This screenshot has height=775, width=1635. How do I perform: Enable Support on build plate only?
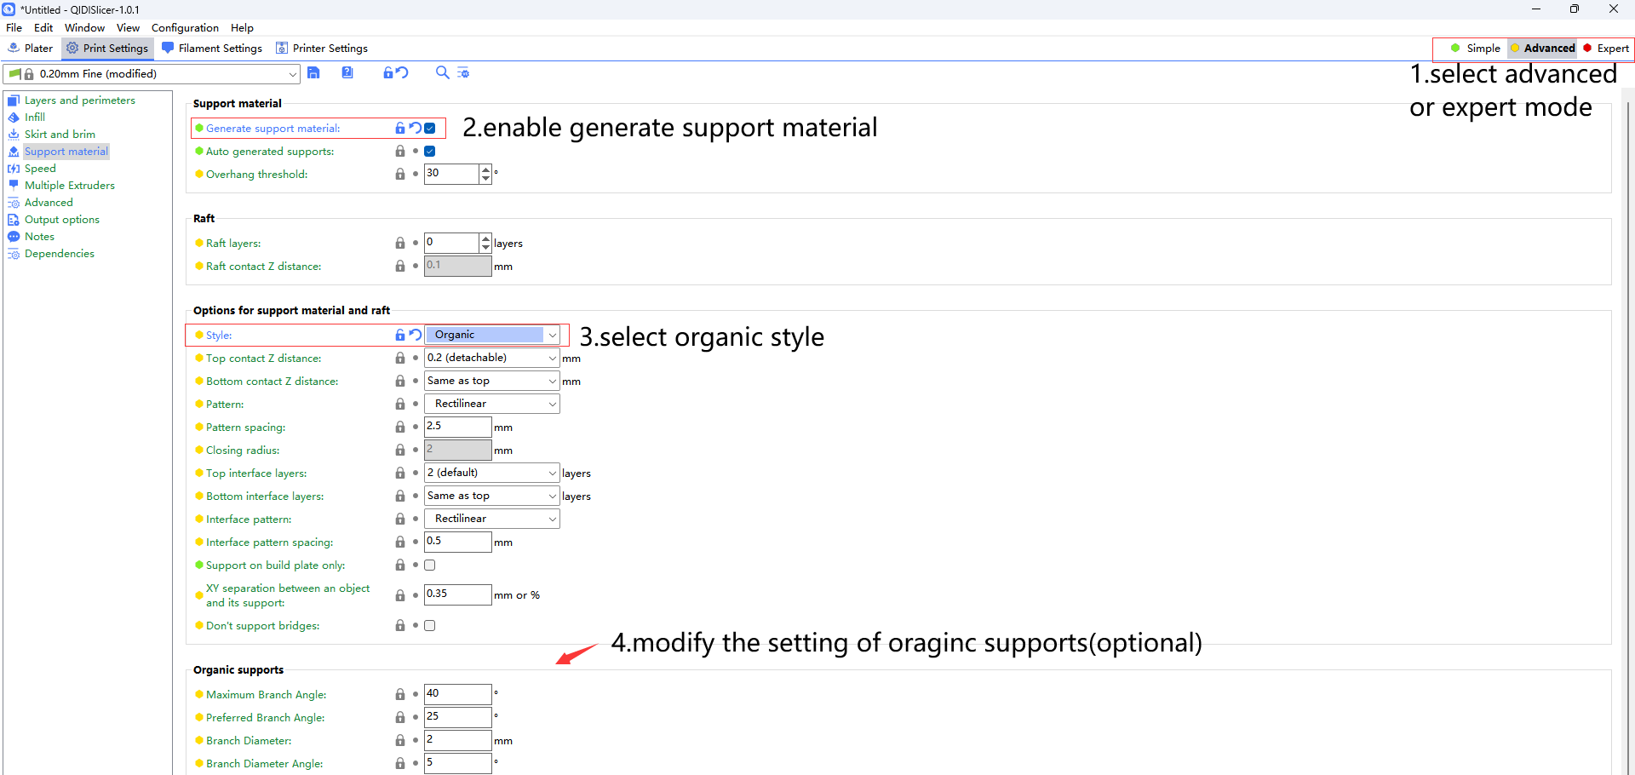[429, 565]
